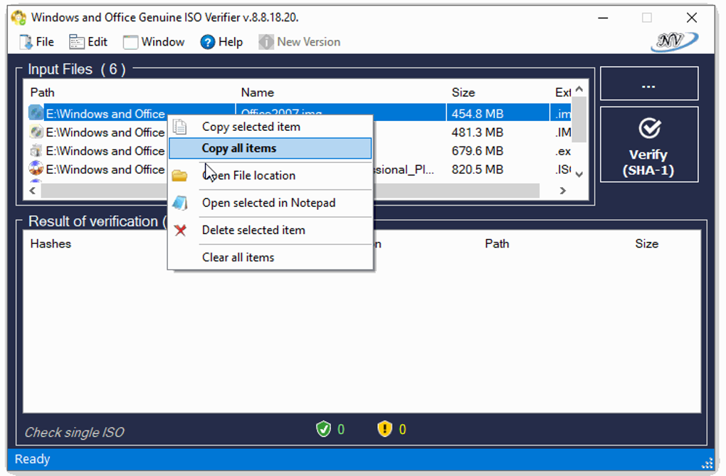Choose Copy all items in context menu

(x=270, y=148)
